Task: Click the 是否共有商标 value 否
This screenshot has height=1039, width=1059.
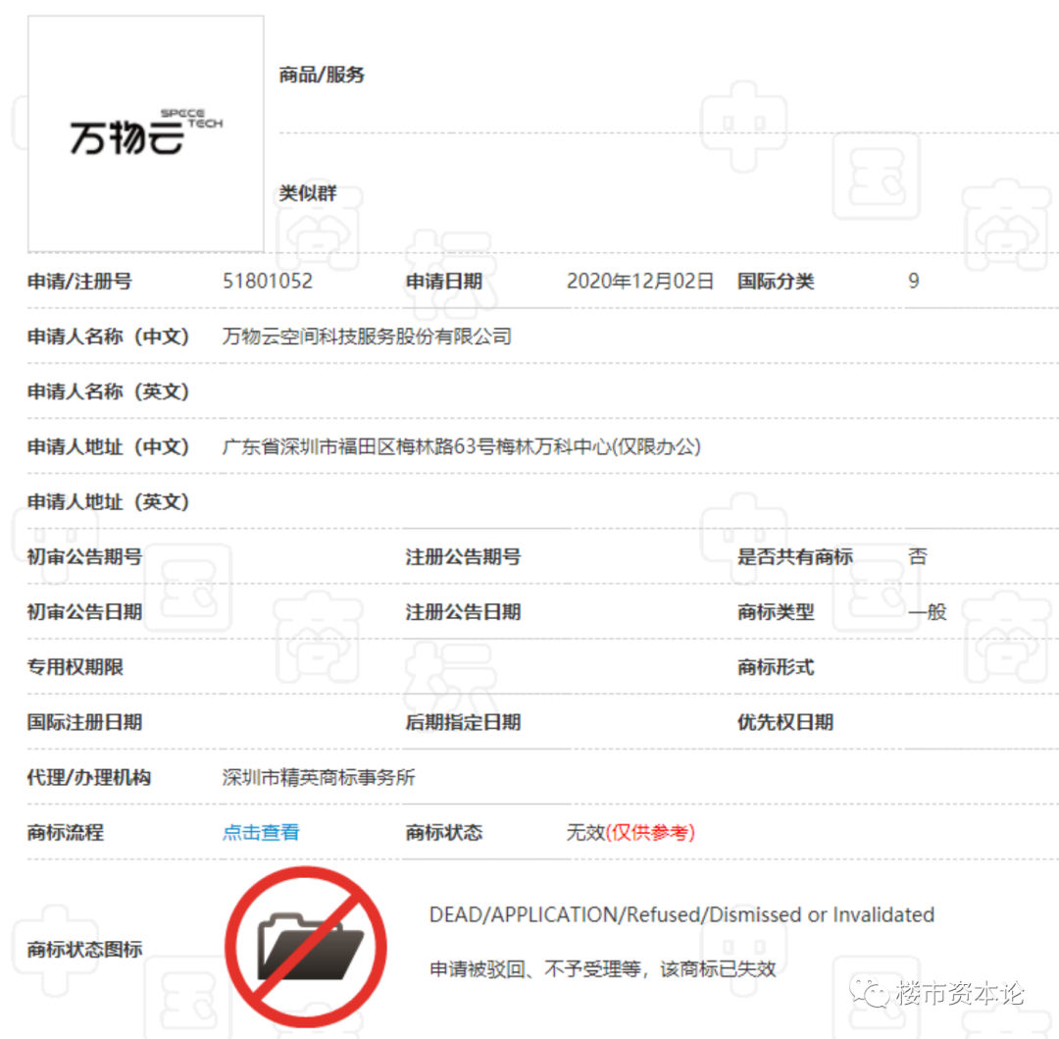Action: point(917,556)
